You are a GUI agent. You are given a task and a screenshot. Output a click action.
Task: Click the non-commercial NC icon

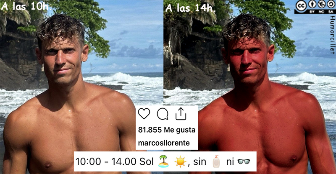click(321, 4)
